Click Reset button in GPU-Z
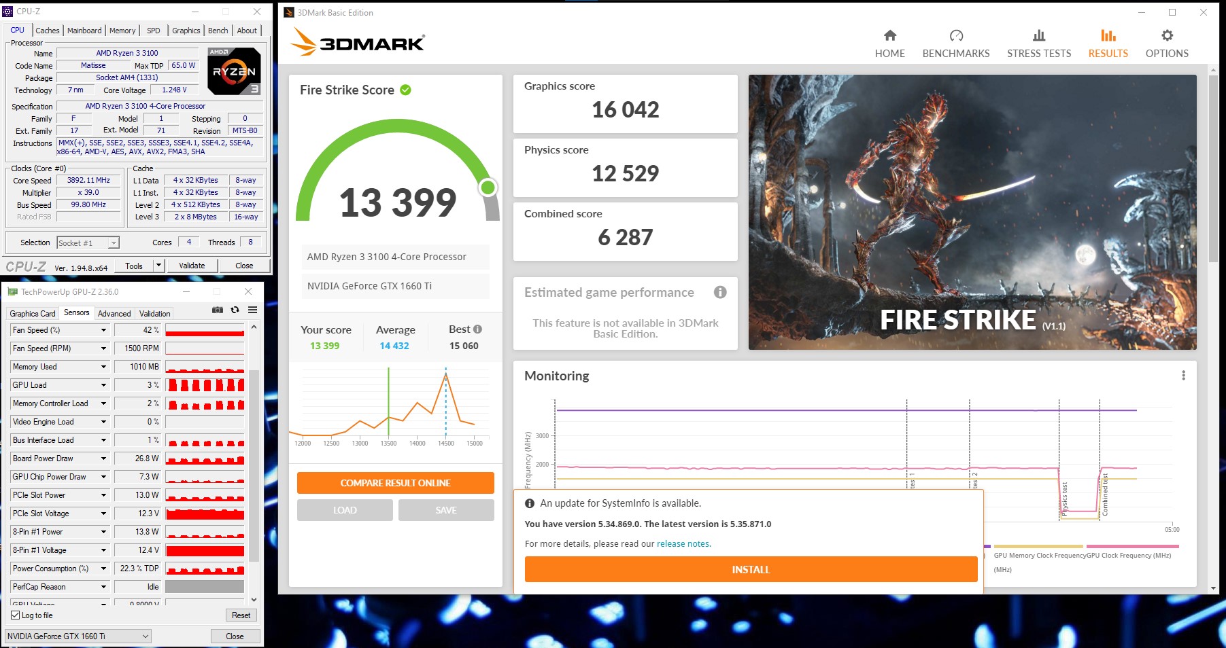This screenshot has width=1226, height=648. coord(241,615)
